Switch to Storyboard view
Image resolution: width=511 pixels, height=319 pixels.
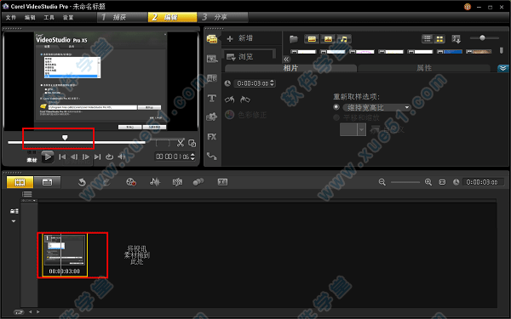(20, 182)
